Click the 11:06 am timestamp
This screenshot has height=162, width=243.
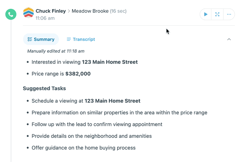click(45, 18)
